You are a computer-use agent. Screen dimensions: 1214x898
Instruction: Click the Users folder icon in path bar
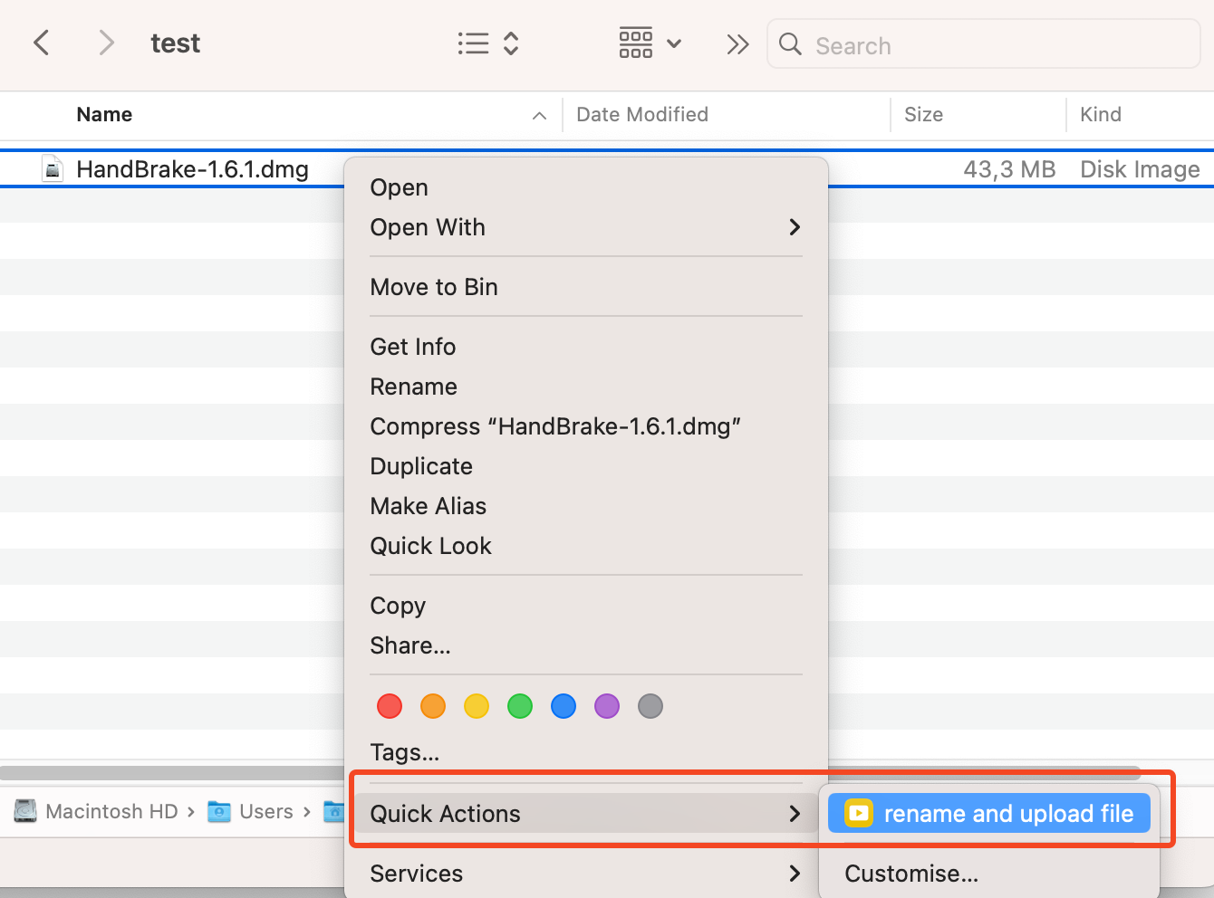click(218, 811)
